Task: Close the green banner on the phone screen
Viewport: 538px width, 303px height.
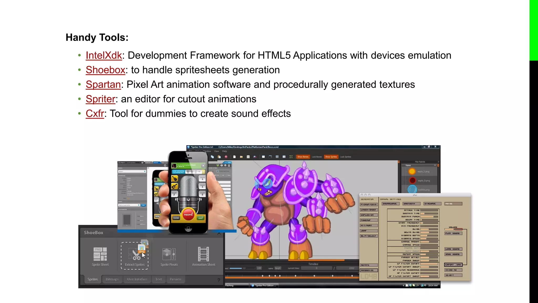Action: (203, 166)
